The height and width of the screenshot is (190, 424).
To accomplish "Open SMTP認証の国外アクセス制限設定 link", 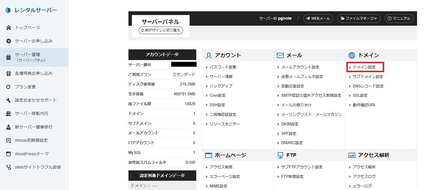I will coord(311,95).
